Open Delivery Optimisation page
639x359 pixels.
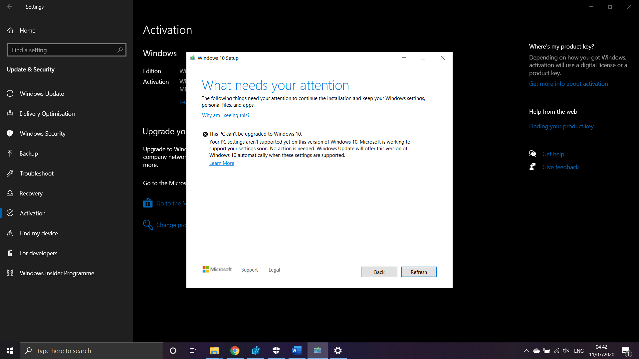[47, 113]
